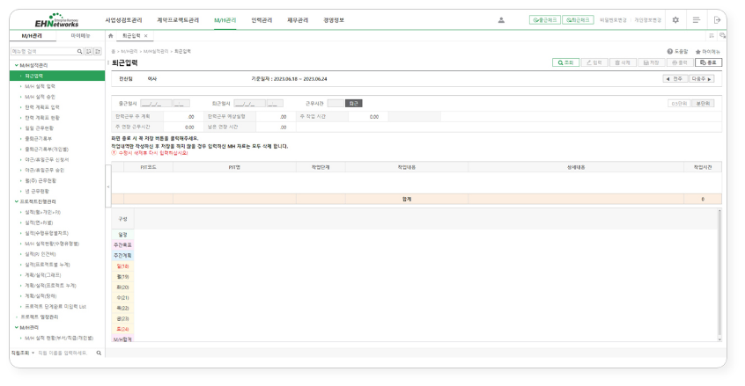745x386 pixels.
Task: Open the settings gear icon
Action: [x=675, y=19]
